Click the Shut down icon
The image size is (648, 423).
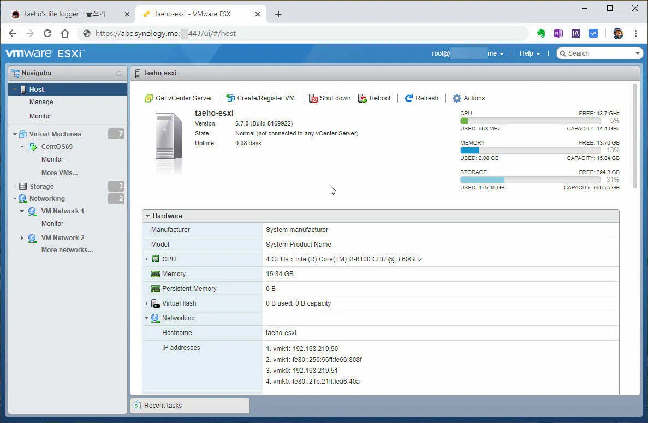click(313, 98)
